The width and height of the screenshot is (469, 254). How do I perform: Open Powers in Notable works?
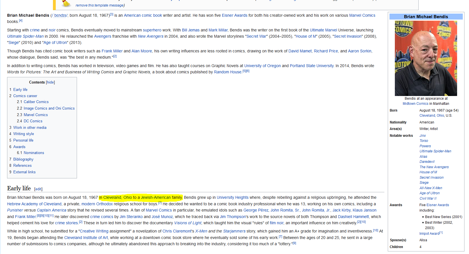pos(425,146)
